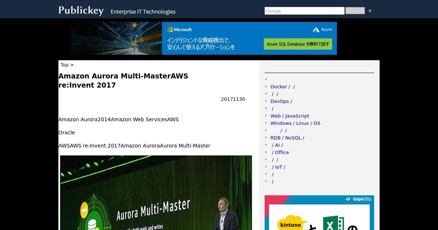Open the IoT category link
This screenshot has width=438, height=230.
278,167
